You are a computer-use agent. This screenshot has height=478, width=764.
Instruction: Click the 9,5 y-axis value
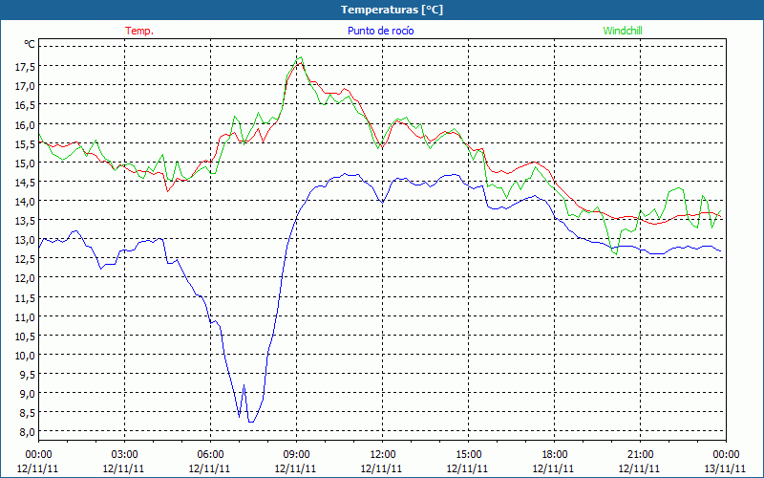pyautogui.click(x=27, y=375)
